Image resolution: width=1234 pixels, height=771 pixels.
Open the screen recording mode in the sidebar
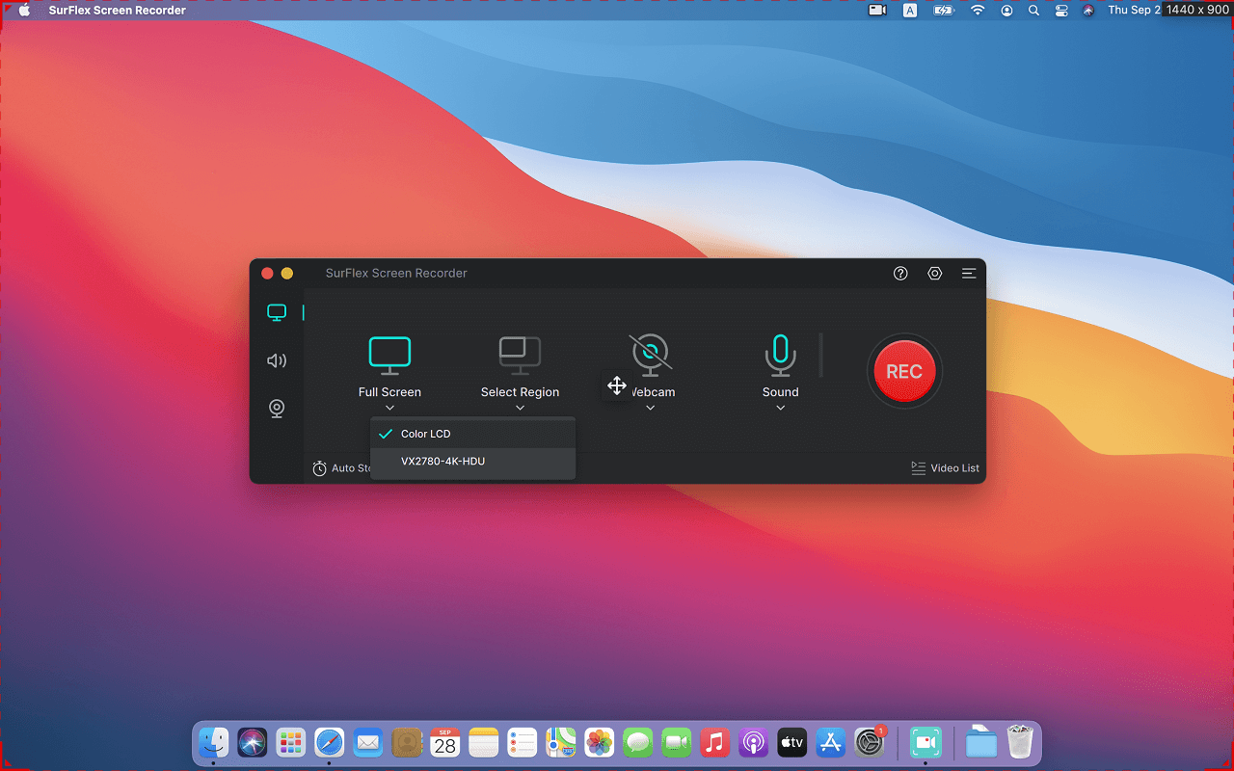coord(277,312)
